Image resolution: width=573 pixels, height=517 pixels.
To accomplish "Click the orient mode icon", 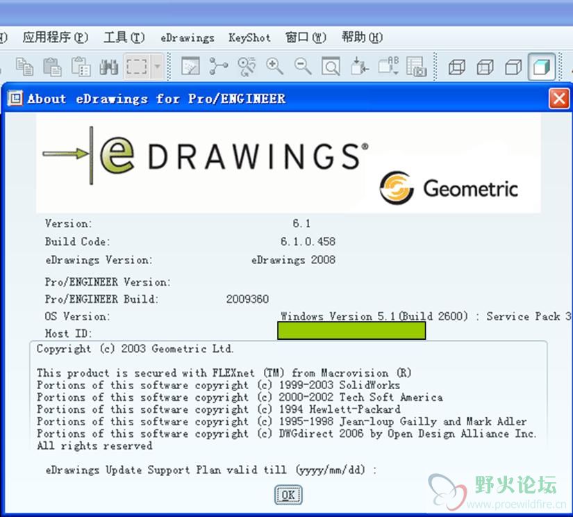I will tap(247, 67).
